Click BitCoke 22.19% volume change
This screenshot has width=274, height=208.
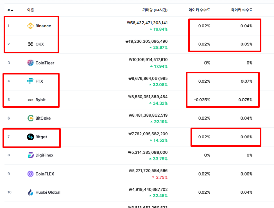[159, 122]
